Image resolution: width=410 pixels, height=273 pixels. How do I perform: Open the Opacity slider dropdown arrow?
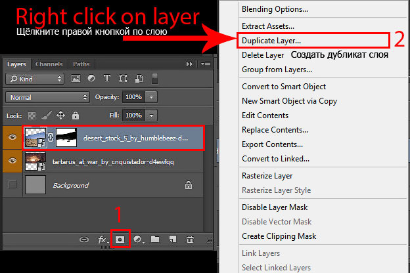tap(151, 97)
